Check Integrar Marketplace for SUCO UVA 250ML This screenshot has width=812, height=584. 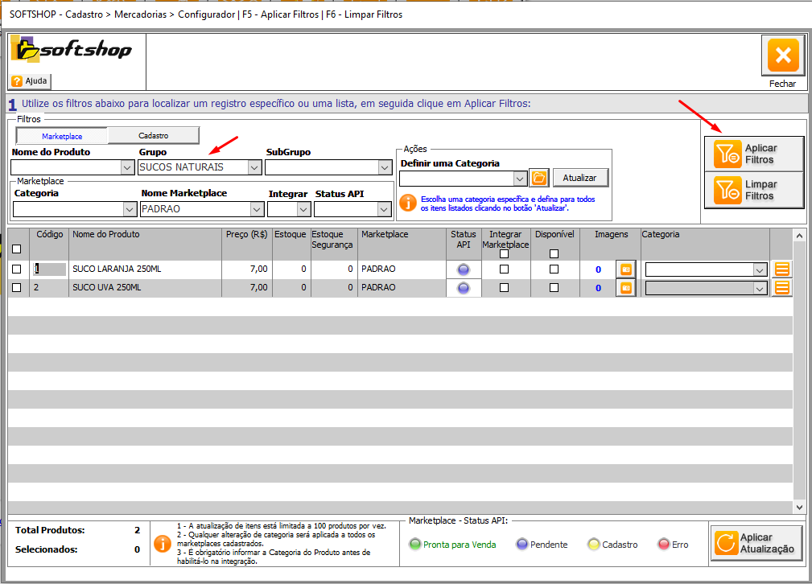click(505, 287)
